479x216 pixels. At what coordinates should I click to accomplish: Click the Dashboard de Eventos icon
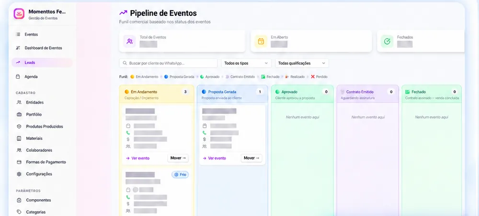18,48
